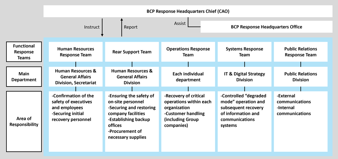Select the Area of Responsibility row header
The width and height of the screenshot is (338, 159).
click(x=24, y=121)
